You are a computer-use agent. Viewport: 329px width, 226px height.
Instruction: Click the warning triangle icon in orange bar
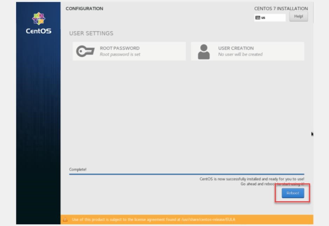[x=65, y=219]
